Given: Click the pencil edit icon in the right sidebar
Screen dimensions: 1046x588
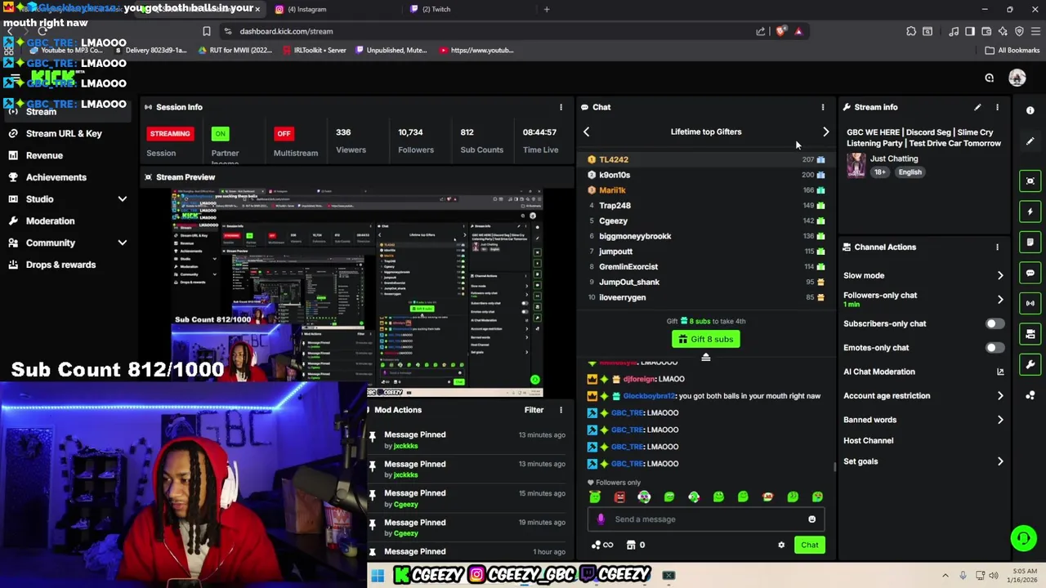Looking at the screenshot, I should tap(1030, 141).
